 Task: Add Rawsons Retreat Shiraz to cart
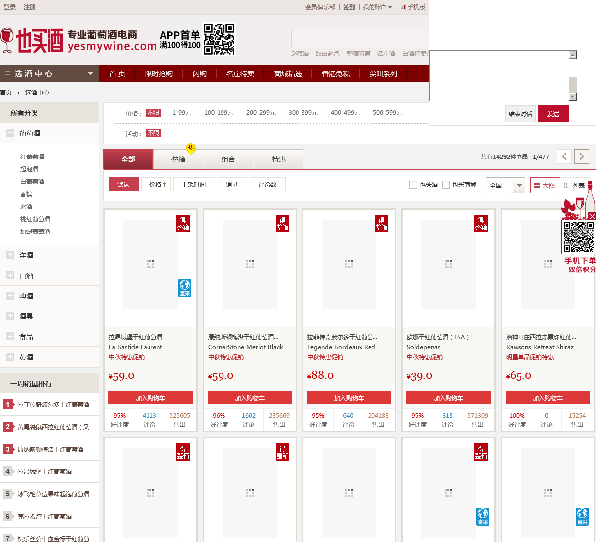click(548, 398)
